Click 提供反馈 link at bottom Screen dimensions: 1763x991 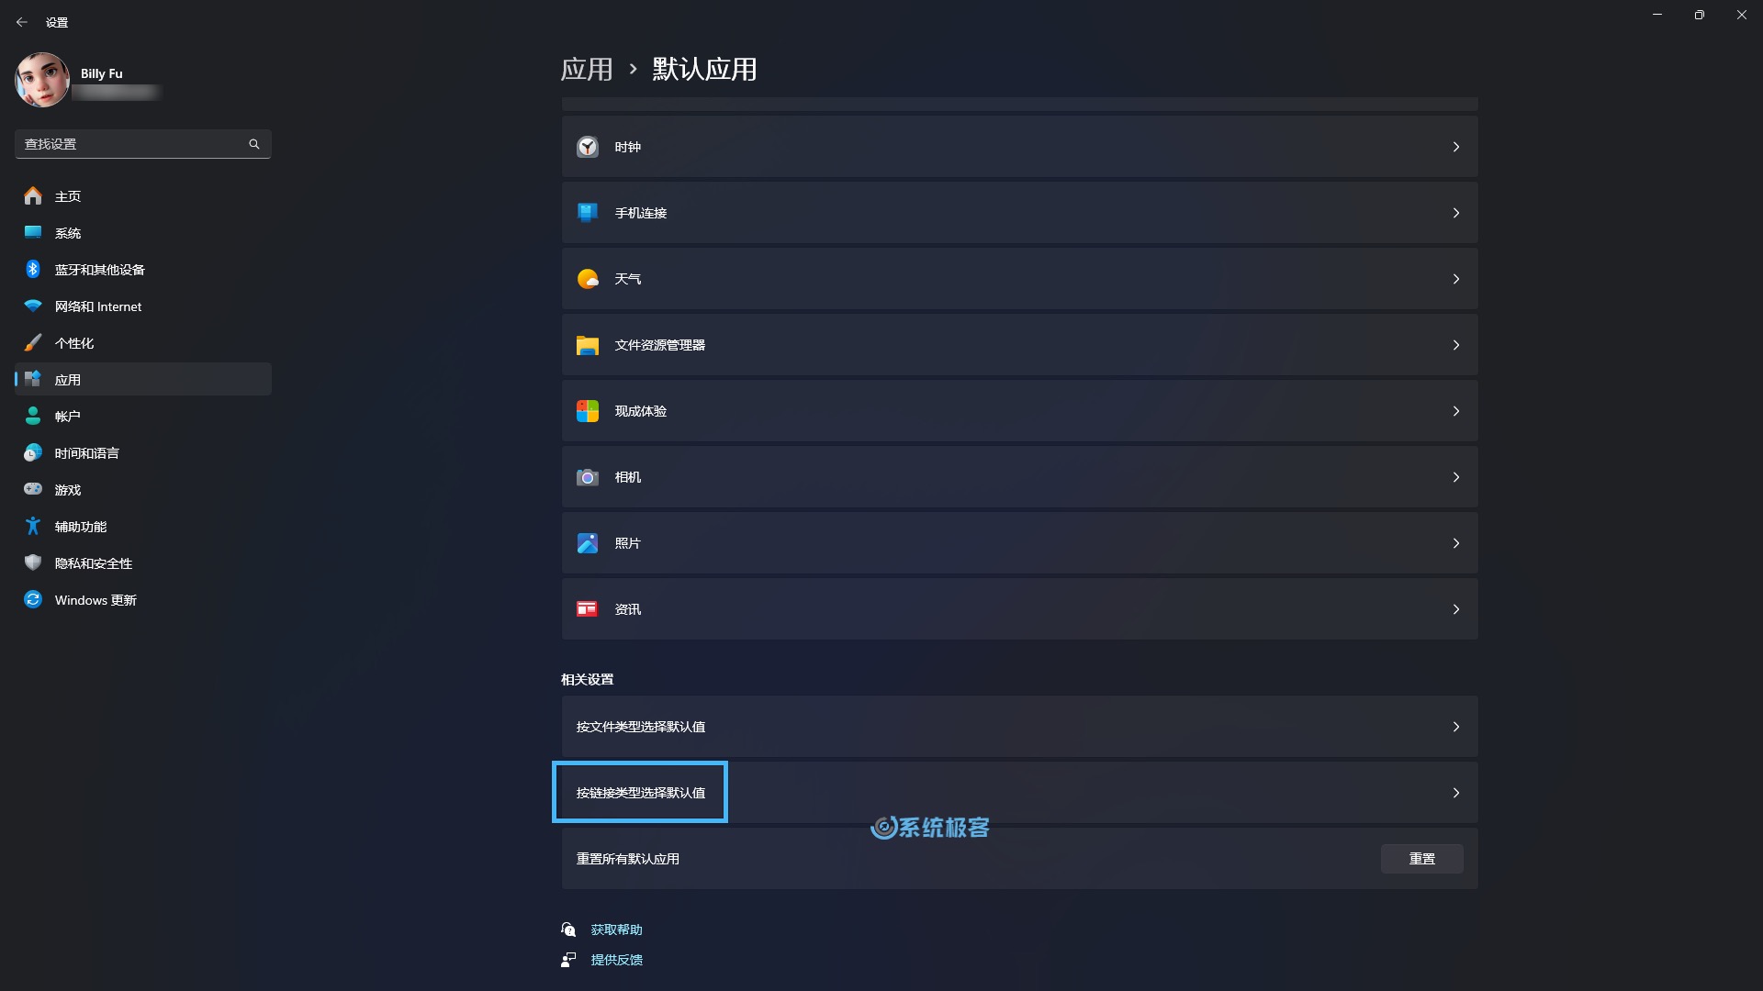pos(615,960)
